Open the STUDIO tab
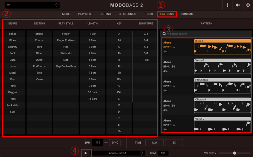The height and width of the screenshot is (157, 253). [x=148, y=14]
